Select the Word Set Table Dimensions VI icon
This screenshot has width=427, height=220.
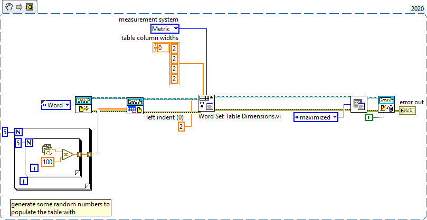[206, 103]
